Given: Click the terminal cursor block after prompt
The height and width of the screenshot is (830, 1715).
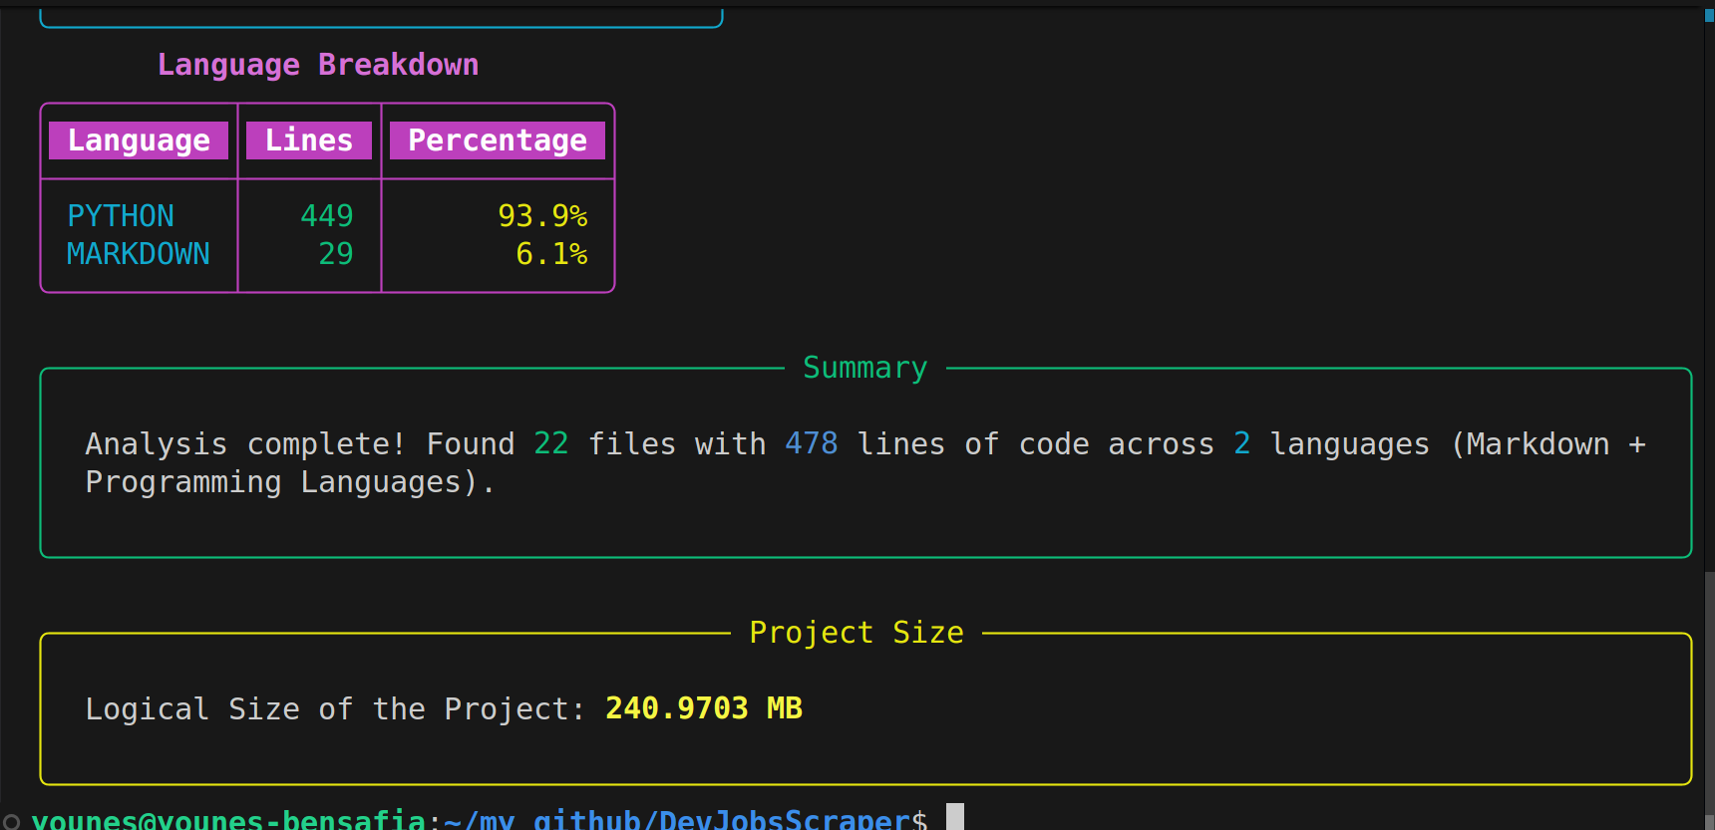Looking at the screenshot, I should pyautogui.click(x=955, y=819).
